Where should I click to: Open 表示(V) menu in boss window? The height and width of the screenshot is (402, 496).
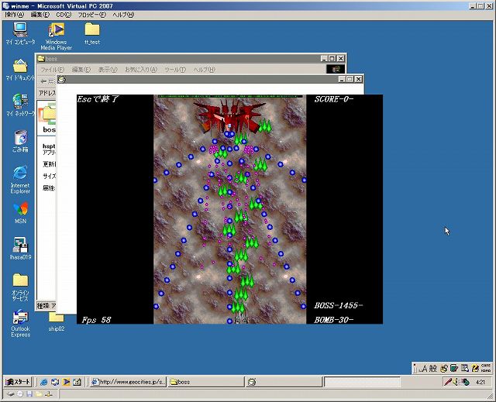tap(108, 70)
